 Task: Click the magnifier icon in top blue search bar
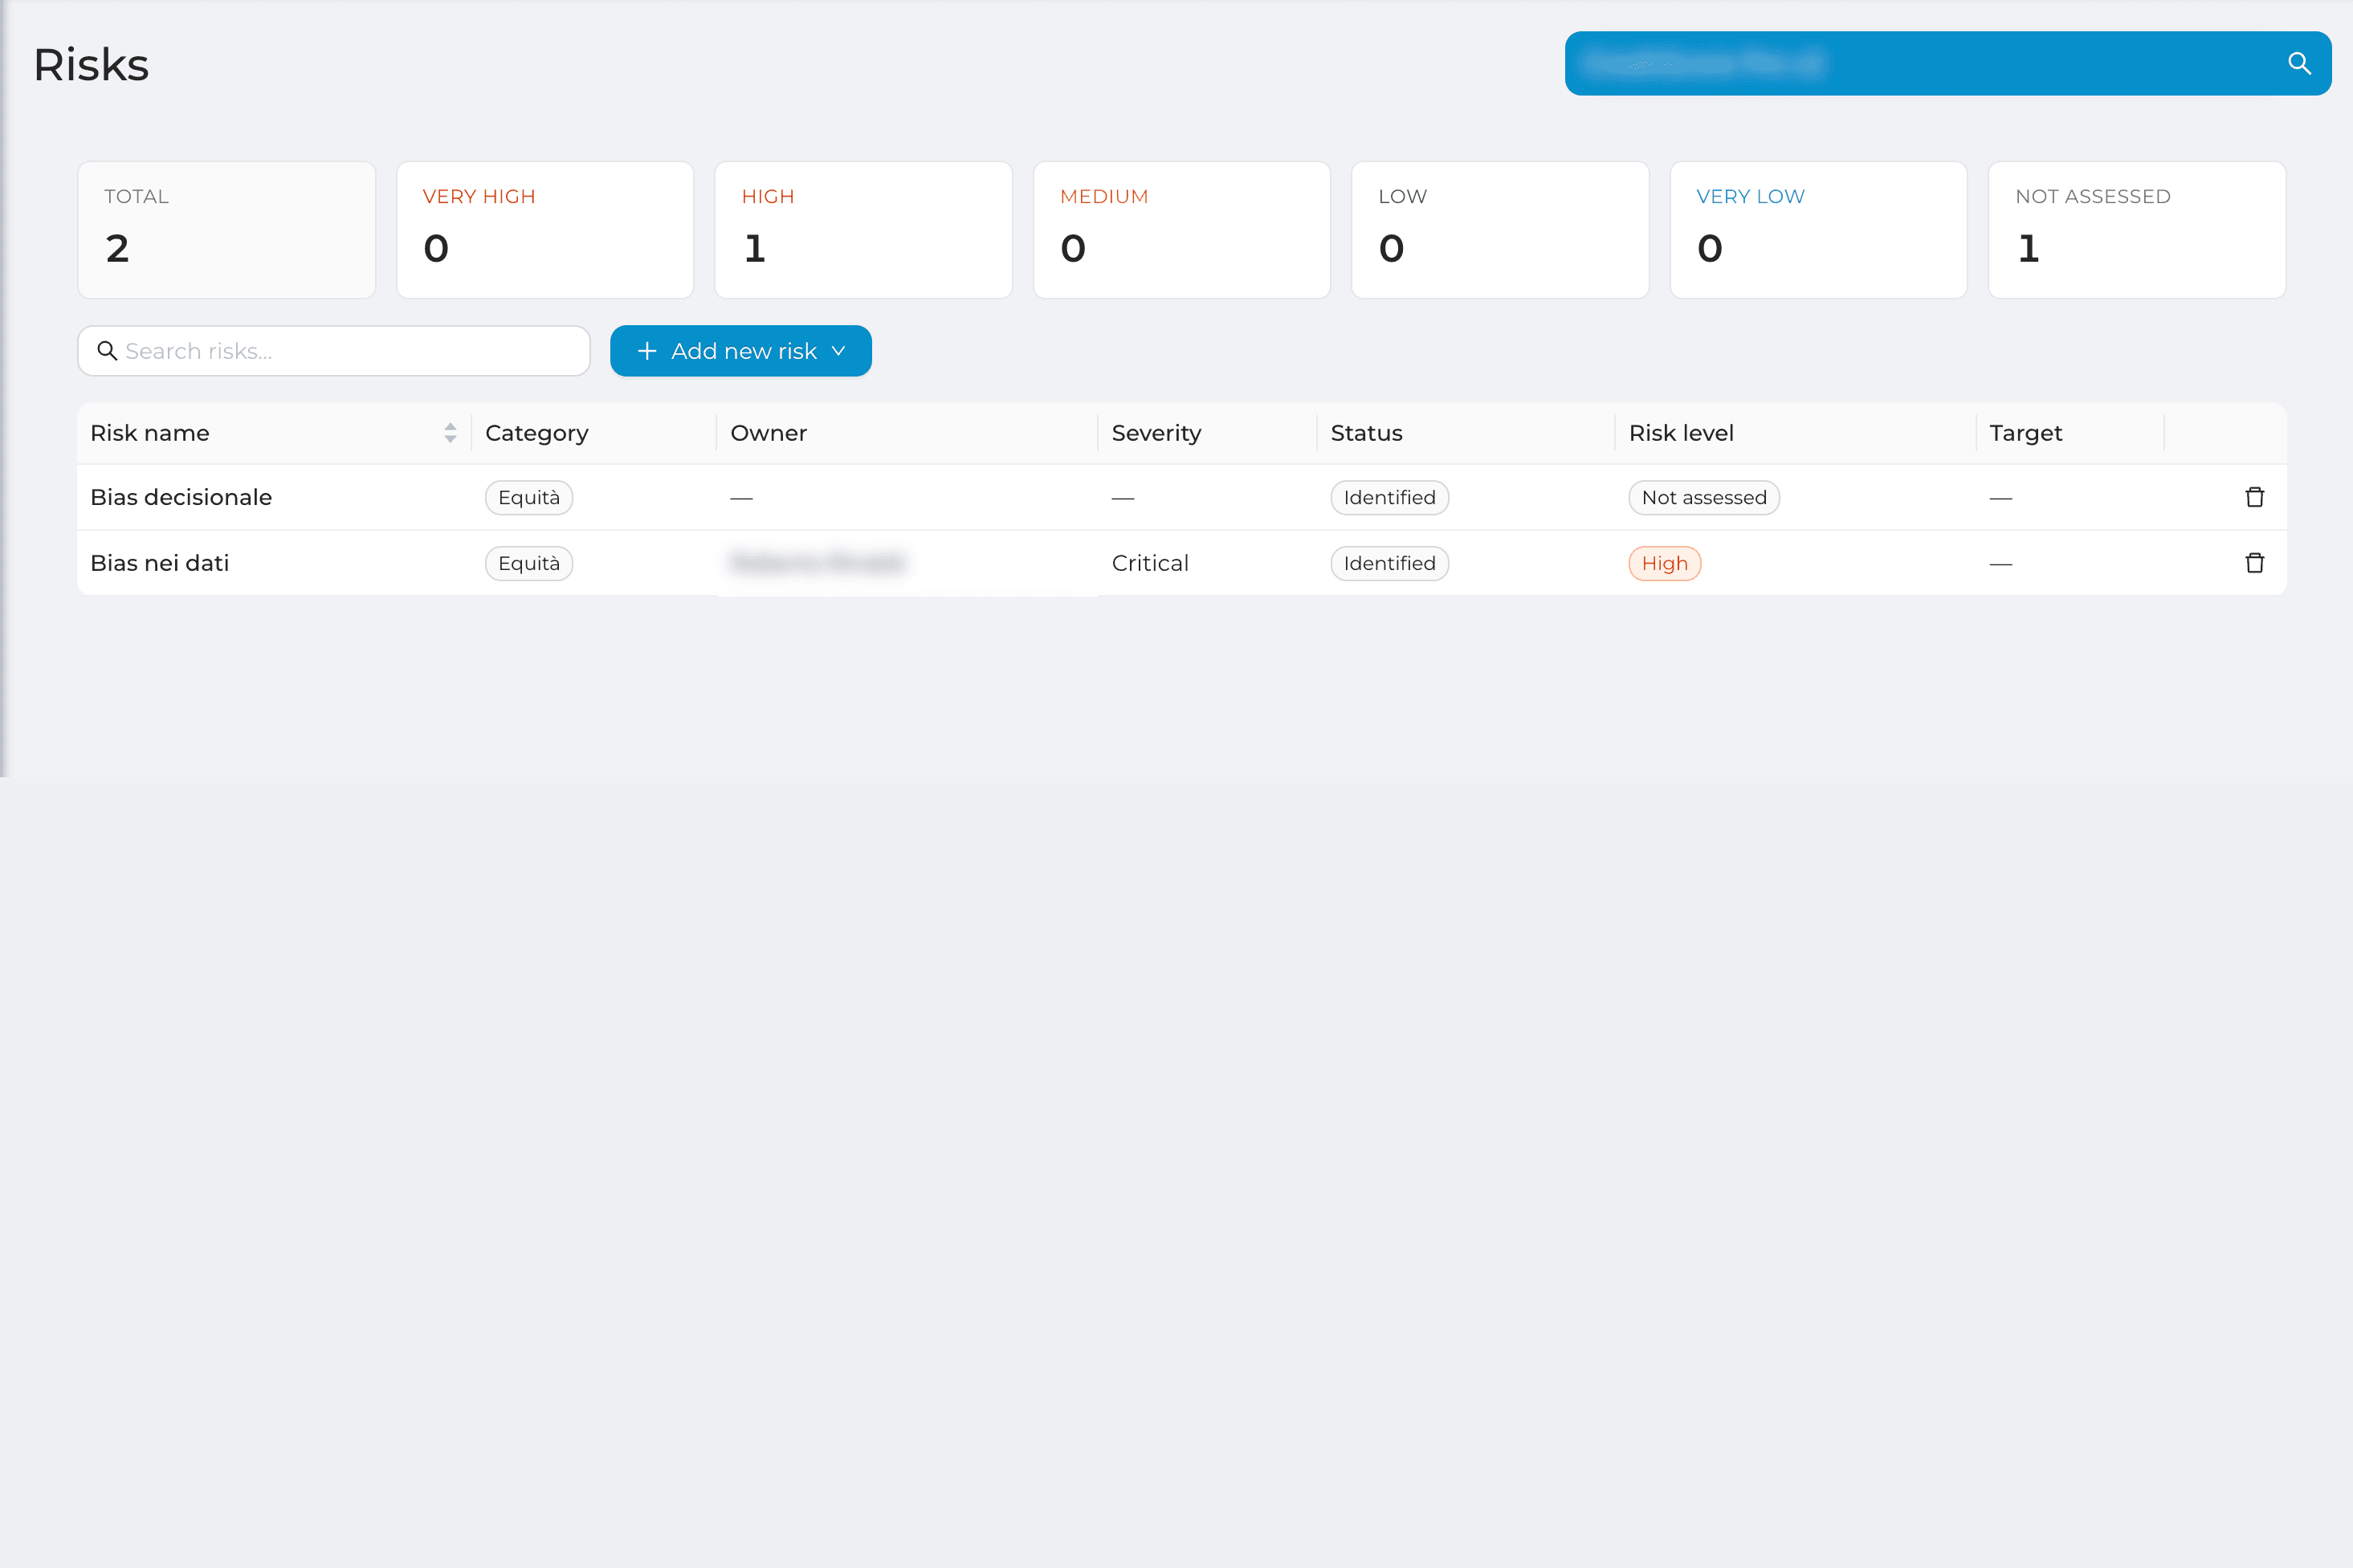pos(2299,64)
